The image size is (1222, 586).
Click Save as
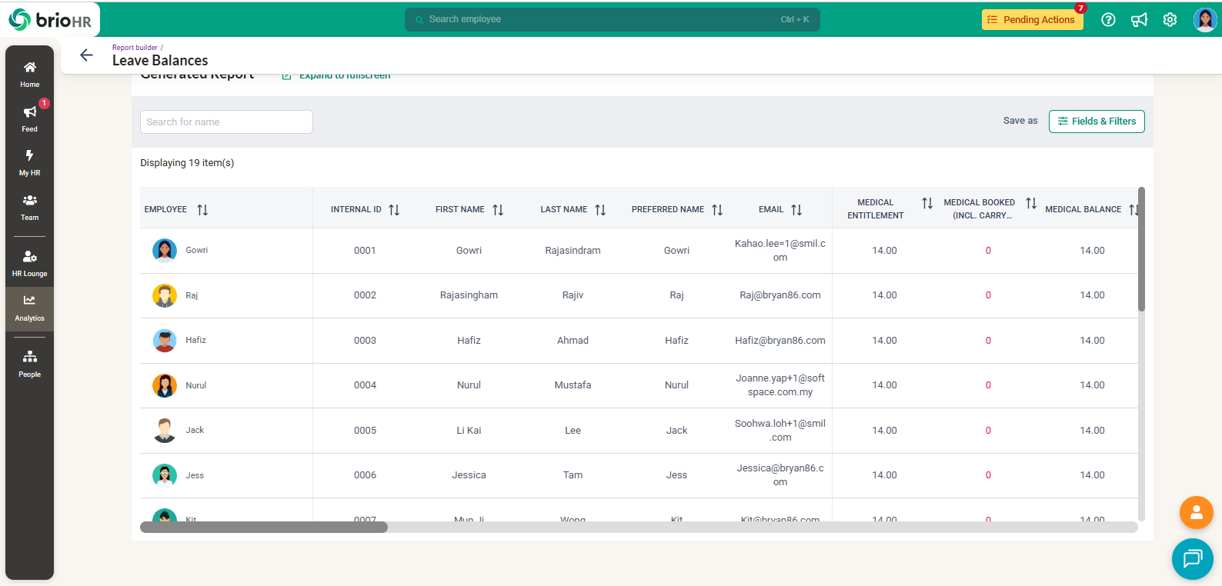[1020, 121]
